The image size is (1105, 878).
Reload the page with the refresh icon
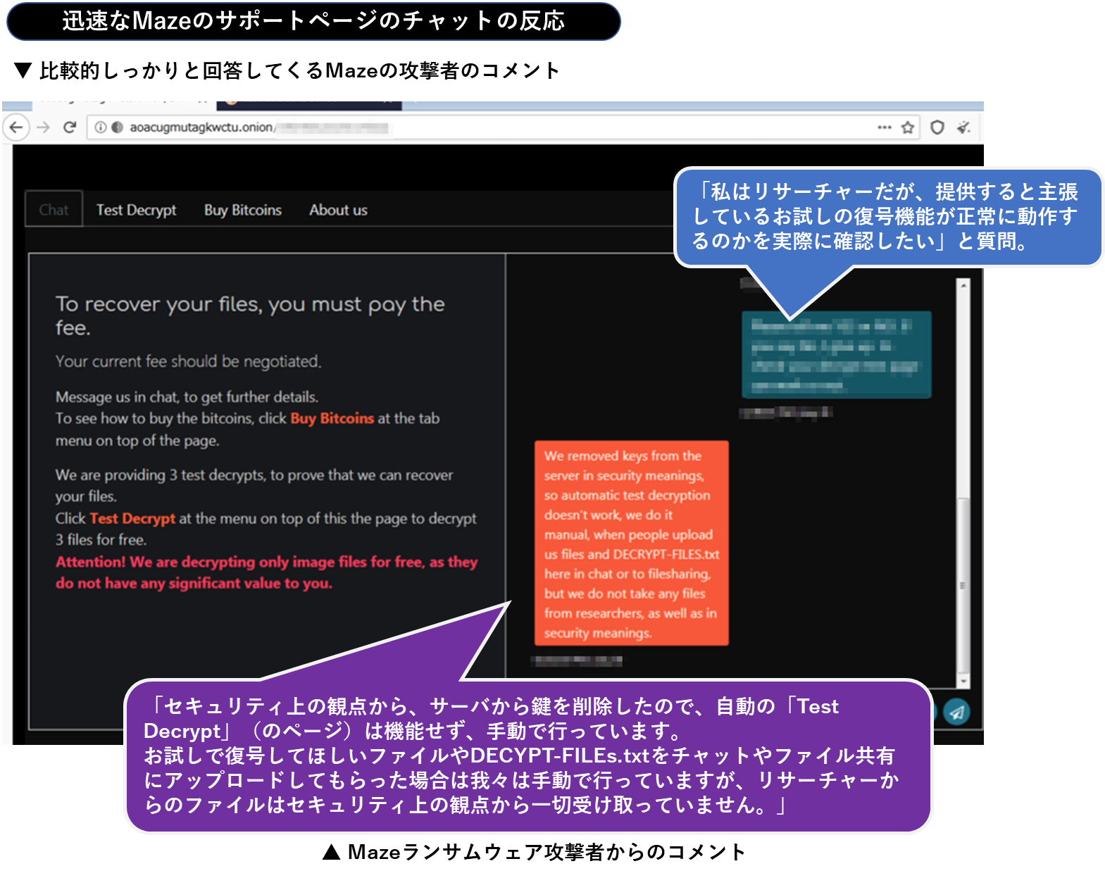69,127
